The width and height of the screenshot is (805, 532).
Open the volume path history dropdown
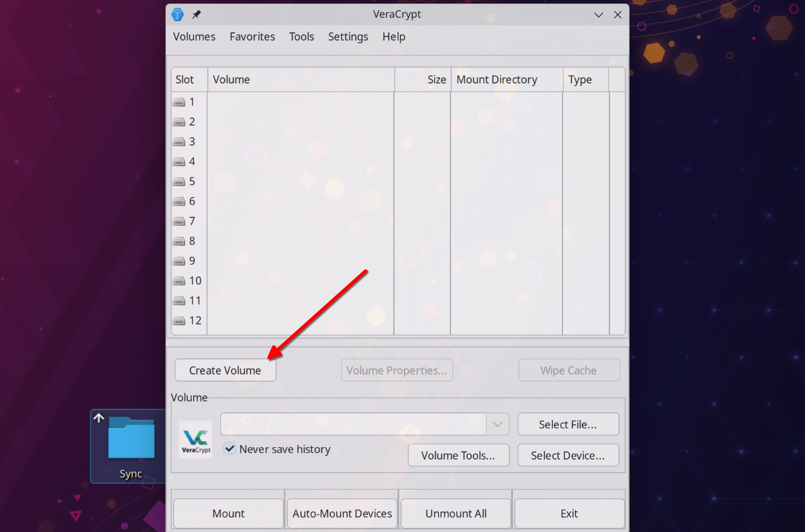(x=497, y=424)
